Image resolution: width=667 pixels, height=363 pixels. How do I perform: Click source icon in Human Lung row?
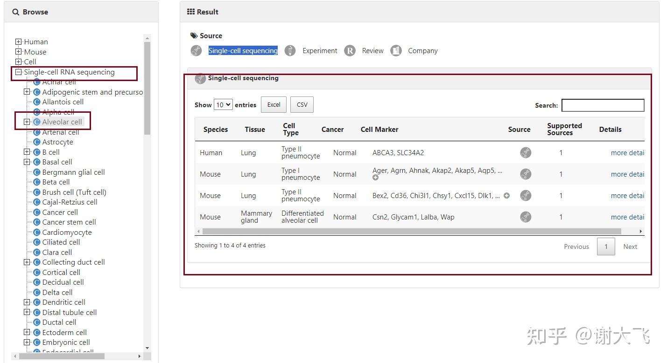tap(526, 153)
